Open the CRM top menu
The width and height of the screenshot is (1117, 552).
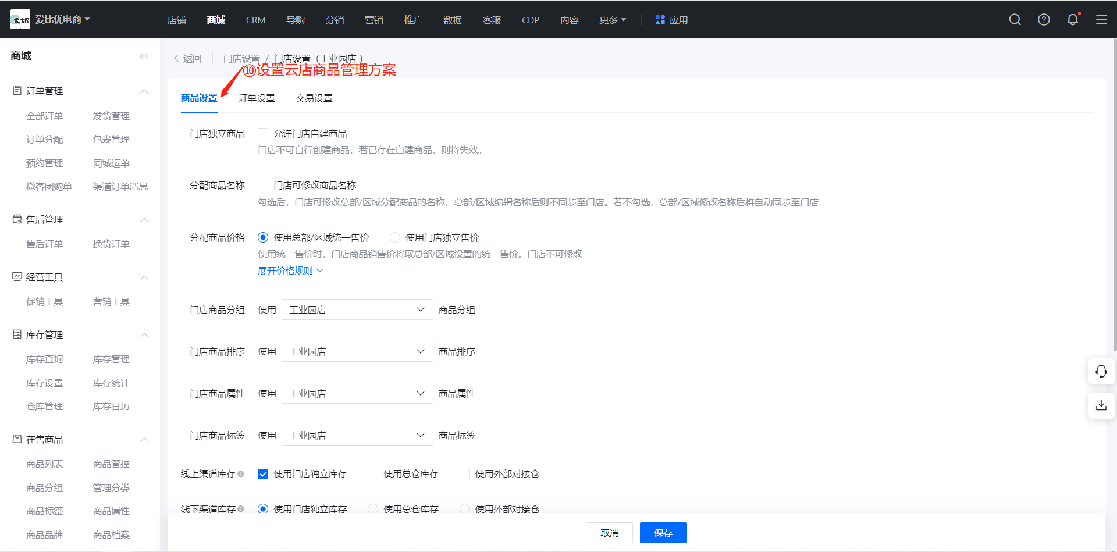(255, 20)
